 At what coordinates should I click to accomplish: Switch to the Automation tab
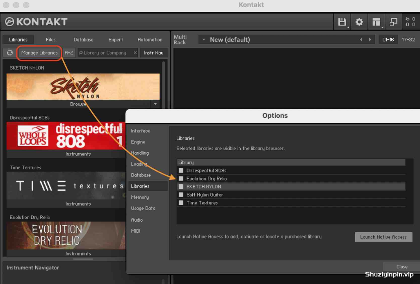click(150, 40)
